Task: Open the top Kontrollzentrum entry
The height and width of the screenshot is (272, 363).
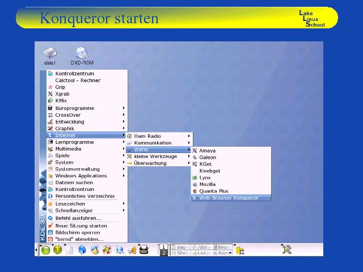Action: [x=87, y=74]
